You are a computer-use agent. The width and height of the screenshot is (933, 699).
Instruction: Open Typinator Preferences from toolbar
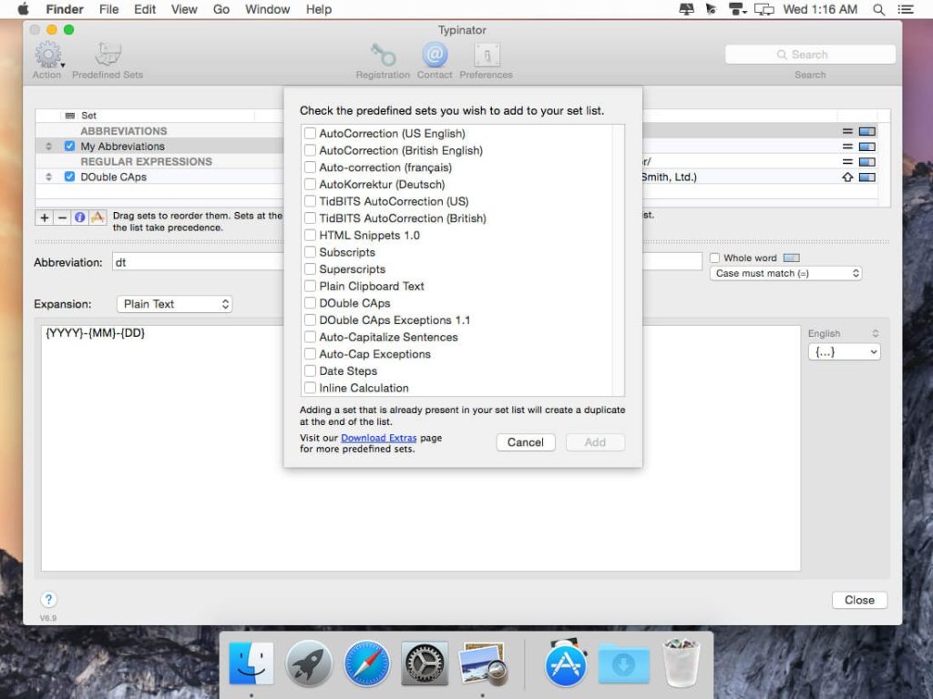tap(486, 55)
